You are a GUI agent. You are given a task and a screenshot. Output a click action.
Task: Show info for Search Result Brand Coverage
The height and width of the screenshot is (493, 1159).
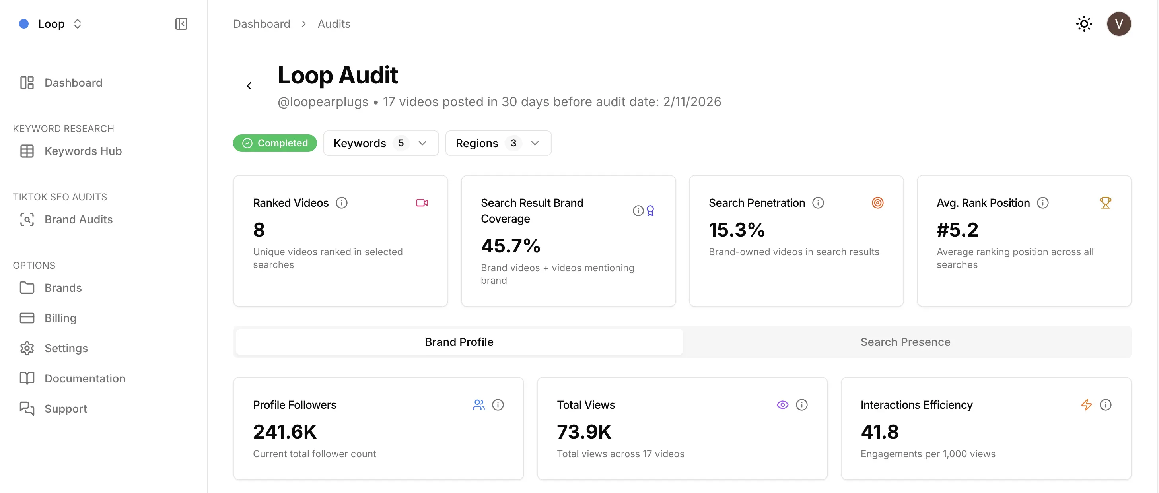tap(638, 211)
